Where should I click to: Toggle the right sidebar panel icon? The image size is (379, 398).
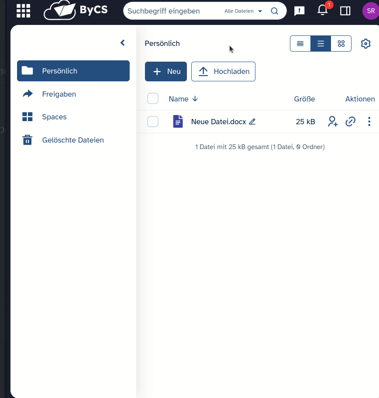point(345,11)
